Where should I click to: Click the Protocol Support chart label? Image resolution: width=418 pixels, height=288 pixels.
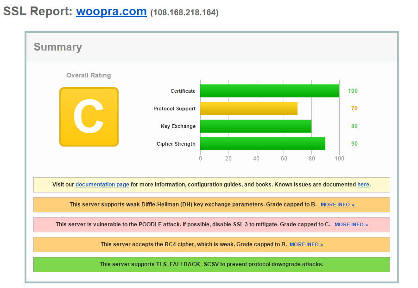point(174,109)
